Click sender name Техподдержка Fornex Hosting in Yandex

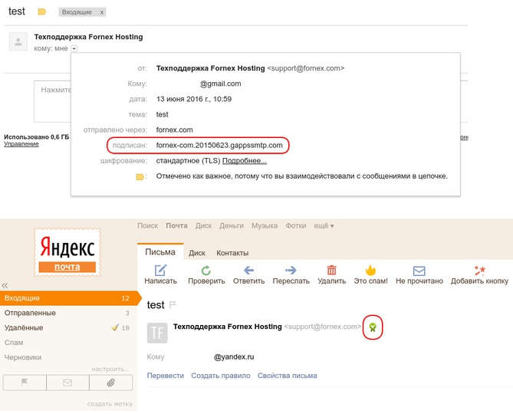[228, 327]
